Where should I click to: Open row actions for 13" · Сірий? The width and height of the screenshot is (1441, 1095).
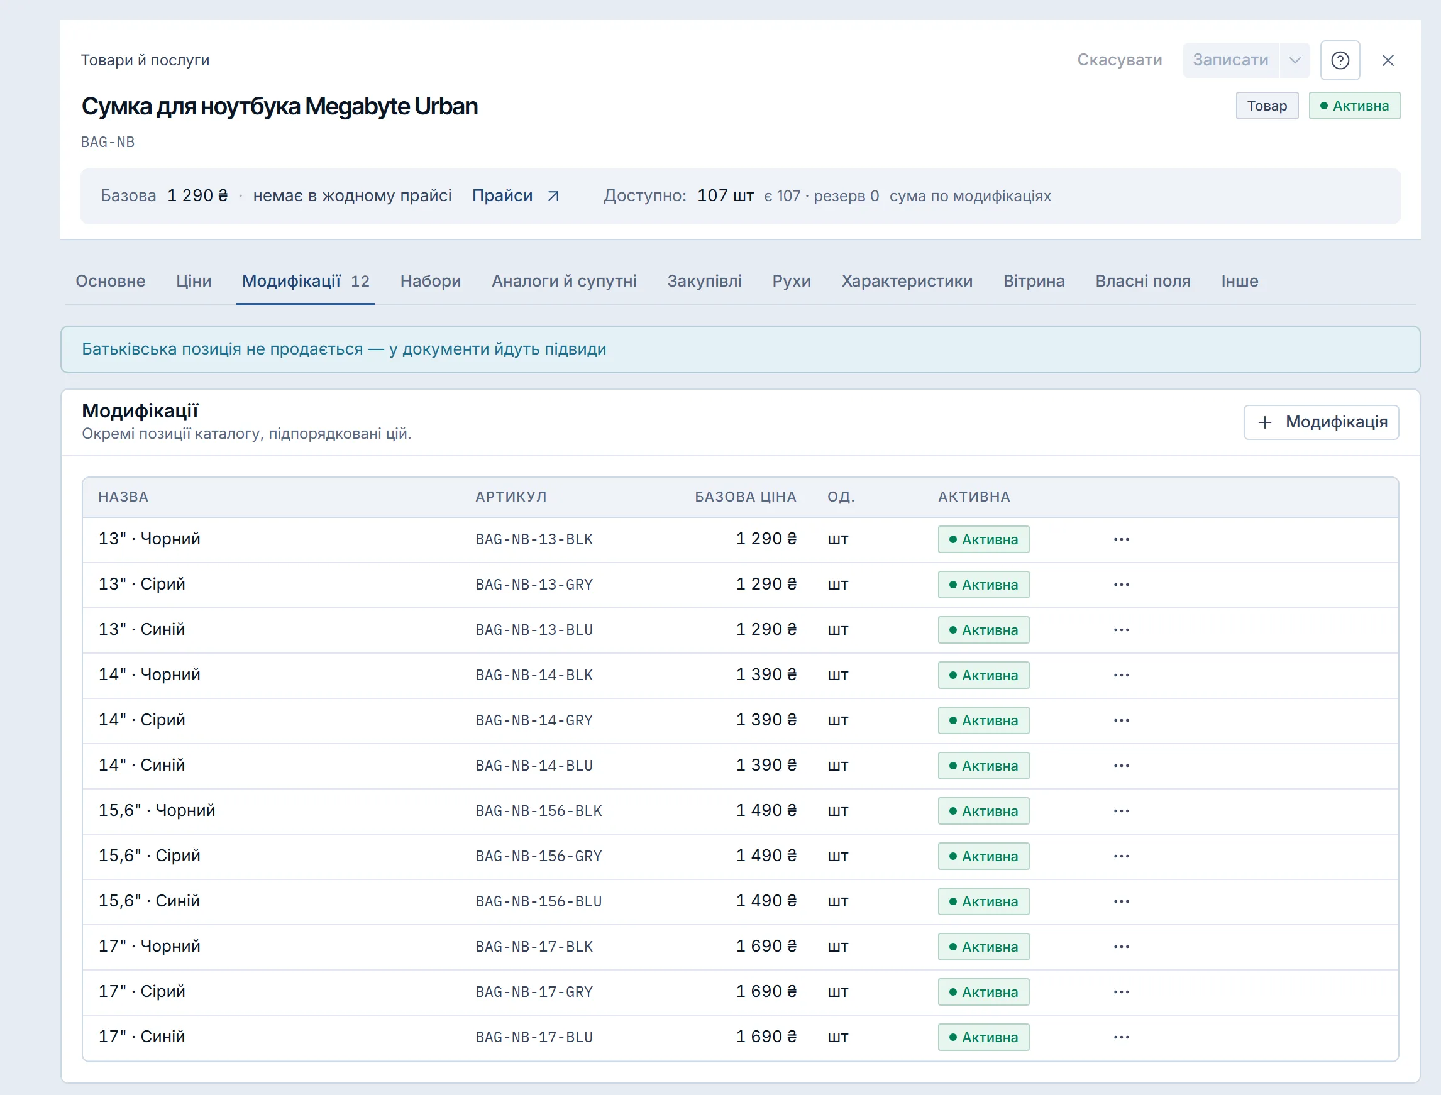pyautogui.click(x=1121, y=585)
